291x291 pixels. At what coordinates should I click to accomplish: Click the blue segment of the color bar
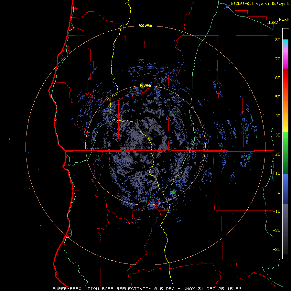pyautogui.click(x=286, y=189)
